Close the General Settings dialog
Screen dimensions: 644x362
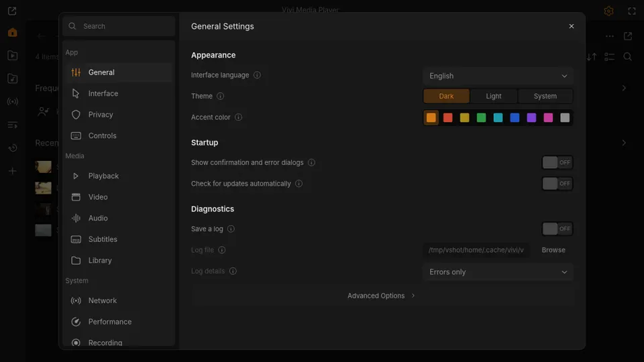[572, 26]
